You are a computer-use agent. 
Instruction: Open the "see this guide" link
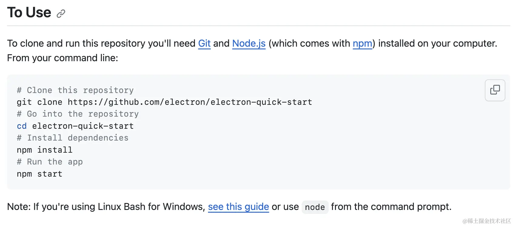coord(238,207)
